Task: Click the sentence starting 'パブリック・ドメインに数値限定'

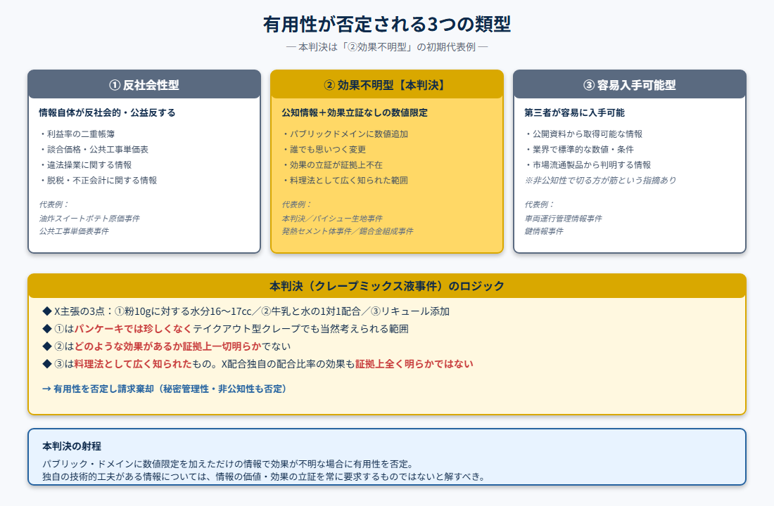Action: [x=227, y=464]
